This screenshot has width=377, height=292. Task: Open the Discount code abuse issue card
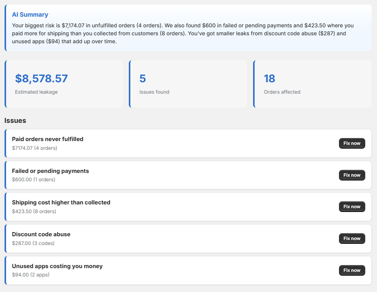[188, 239]
